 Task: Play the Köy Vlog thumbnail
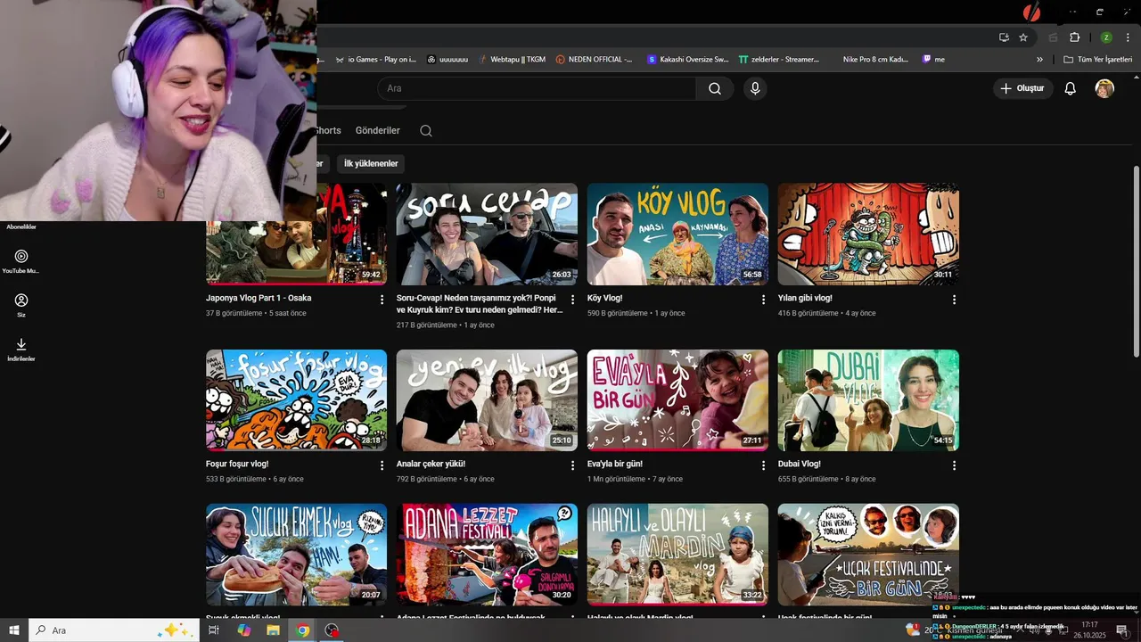[x=677, y=235]
